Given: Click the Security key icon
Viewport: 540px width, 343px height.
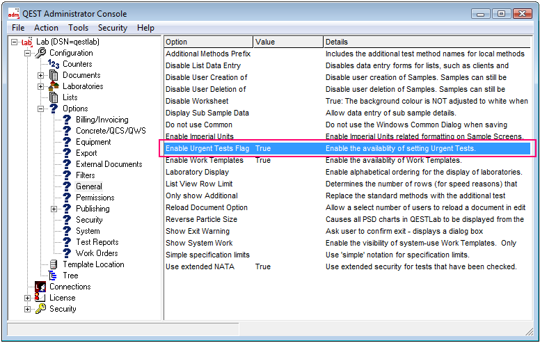Looking at the screenshot, I should pyautogui.click(x=40, y=309).
